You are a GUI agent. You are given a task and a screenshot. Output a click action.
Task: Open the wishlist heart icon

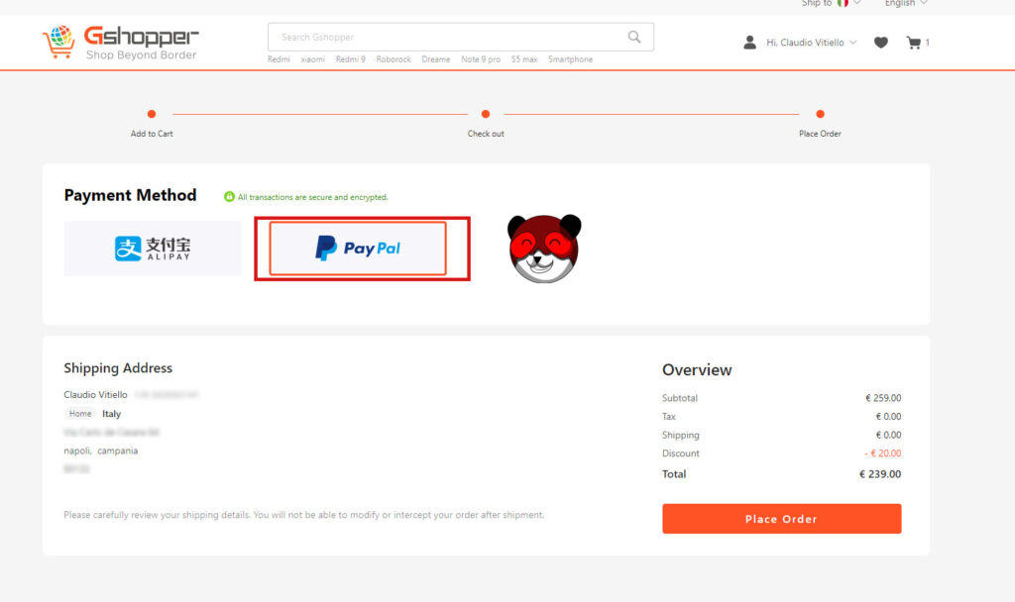coord(881,43)
